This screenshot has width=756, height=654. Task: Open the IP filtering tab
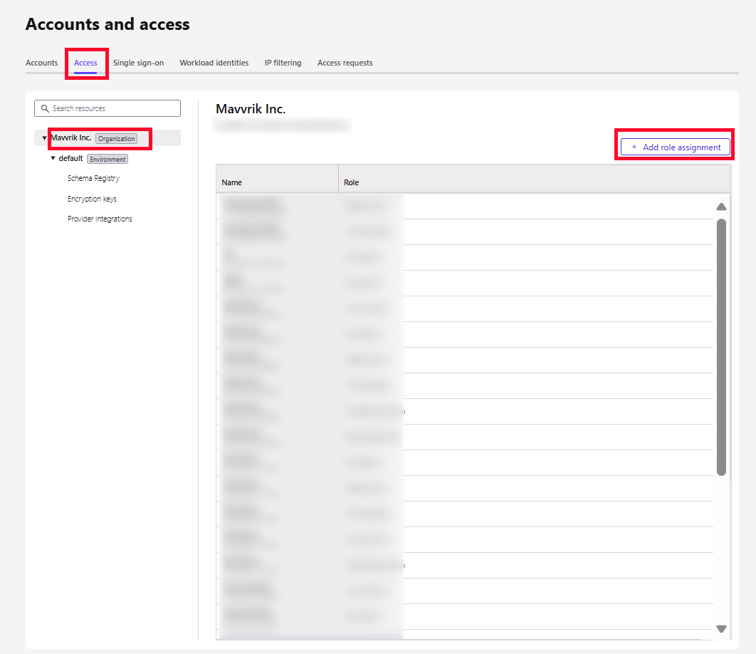point(283,63)
